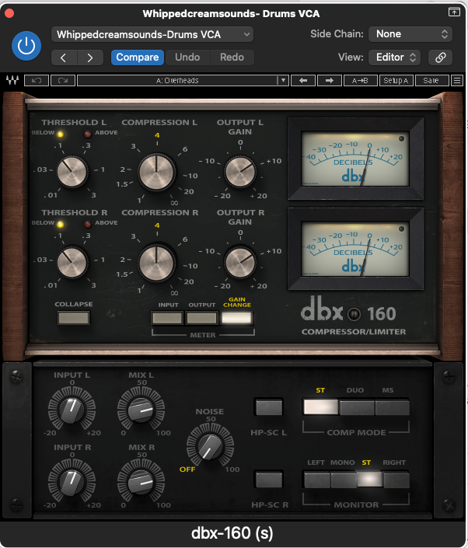Image resolution: width=468 pixels, height=548 pixels.
Task: Click the Waves logo icon
Action: pyautogui.click(x=12, y=80)
